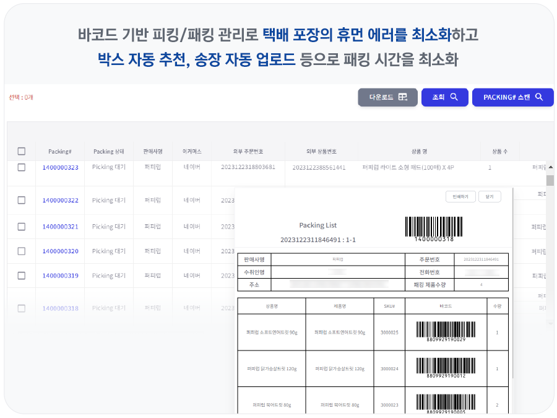
Task: Click the grid icon in 다운로드 button
Action: (403, 97)
